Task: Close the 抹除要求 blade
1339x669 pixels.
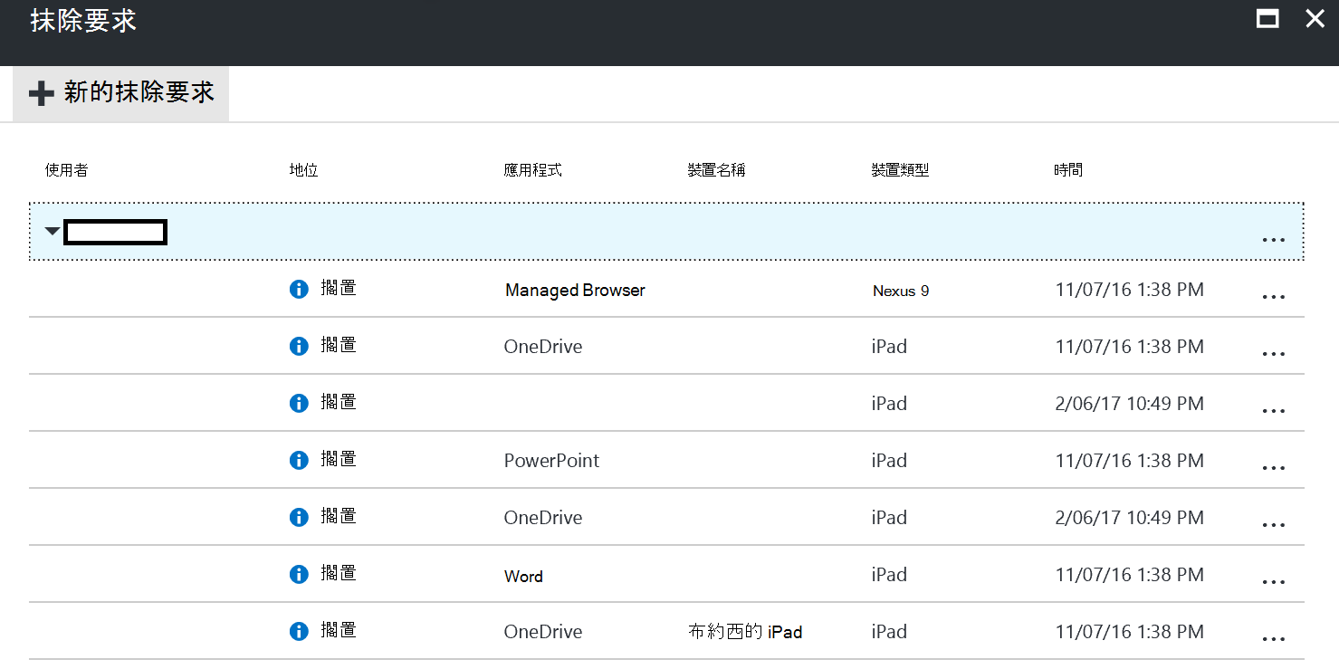Action: pos(1315,19)
